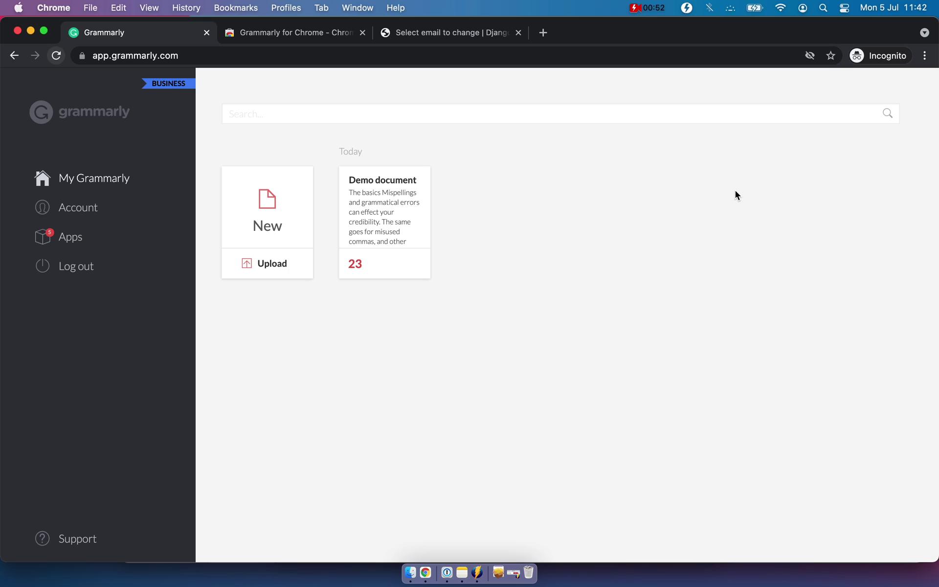Click the BUSINESS badge label
The height and width of the screenshot is (587, 939).
[168, 83]
